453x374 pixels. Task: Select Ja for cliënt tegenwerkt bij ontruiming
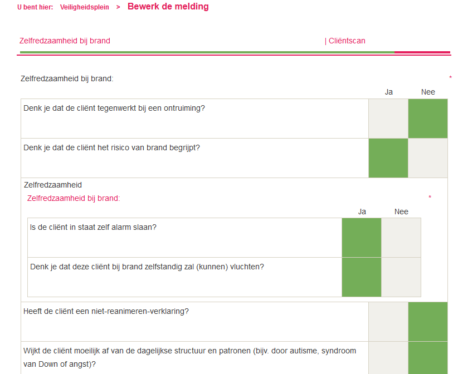tap(388, 119)
